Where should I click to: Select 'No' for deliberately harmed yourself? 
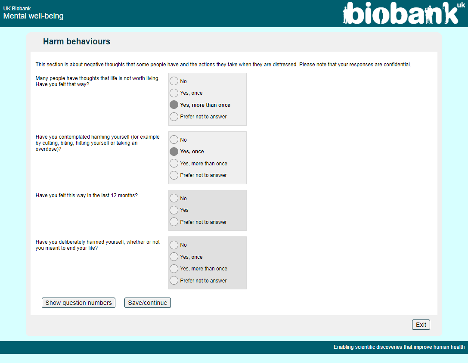pos(174,245)
